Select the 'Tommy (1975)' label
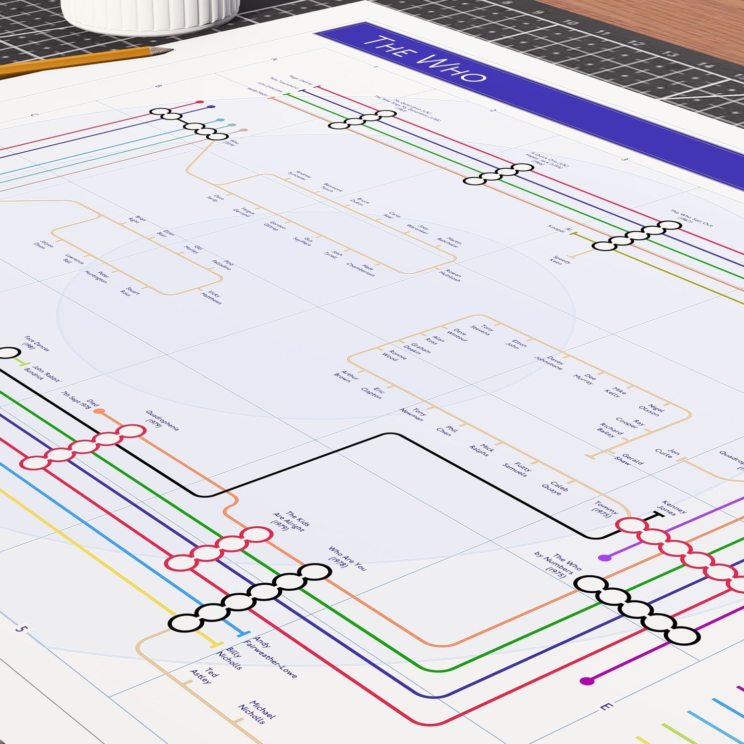Viewport: 744px width, 744px height. (605, 509)
